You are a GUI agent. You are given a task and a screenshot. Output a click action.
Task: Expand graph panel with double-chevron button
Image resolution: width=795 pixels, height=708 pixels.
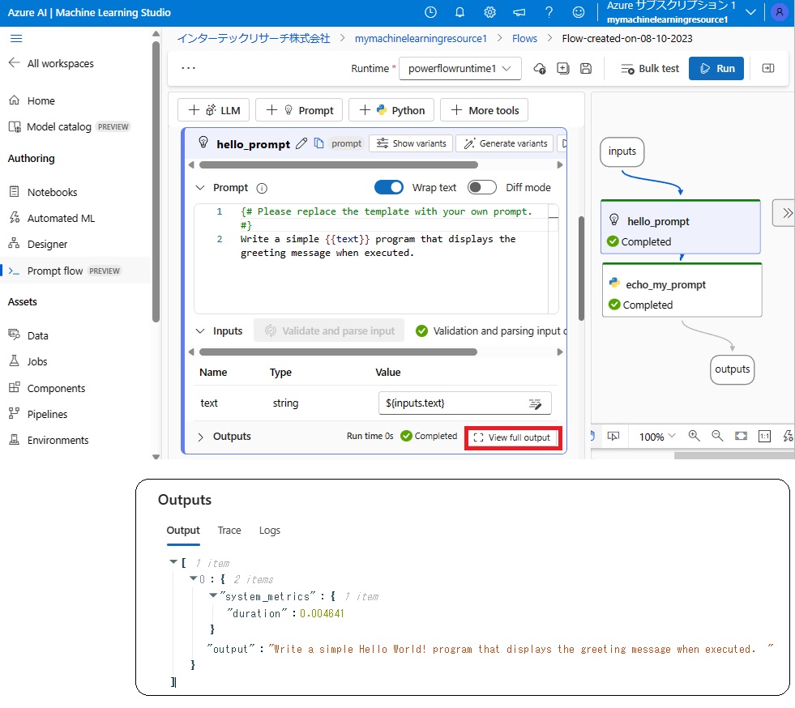784,213
